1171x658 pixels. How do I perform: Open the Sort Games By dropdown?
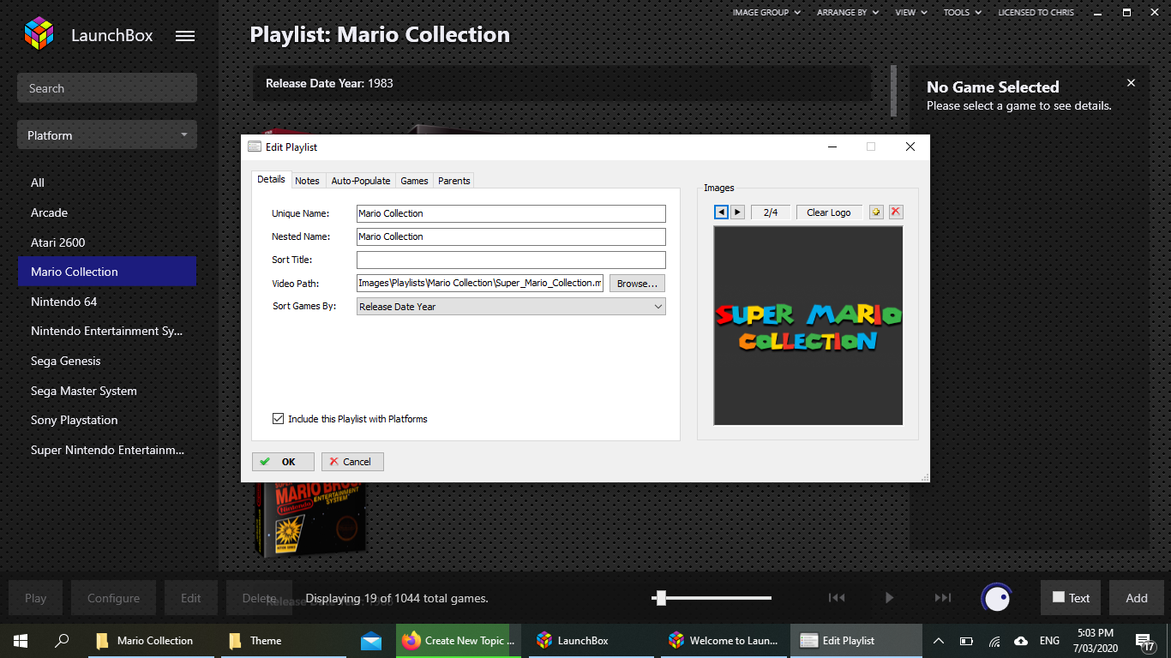tap(511, 306)
